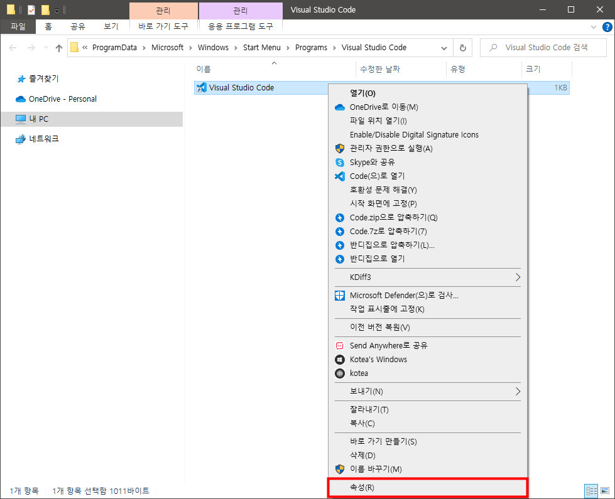Click the admin shield icon beside 관리자 권한으로 실행
Viewport: 615px width, 499px height.
tap(340, 149)
